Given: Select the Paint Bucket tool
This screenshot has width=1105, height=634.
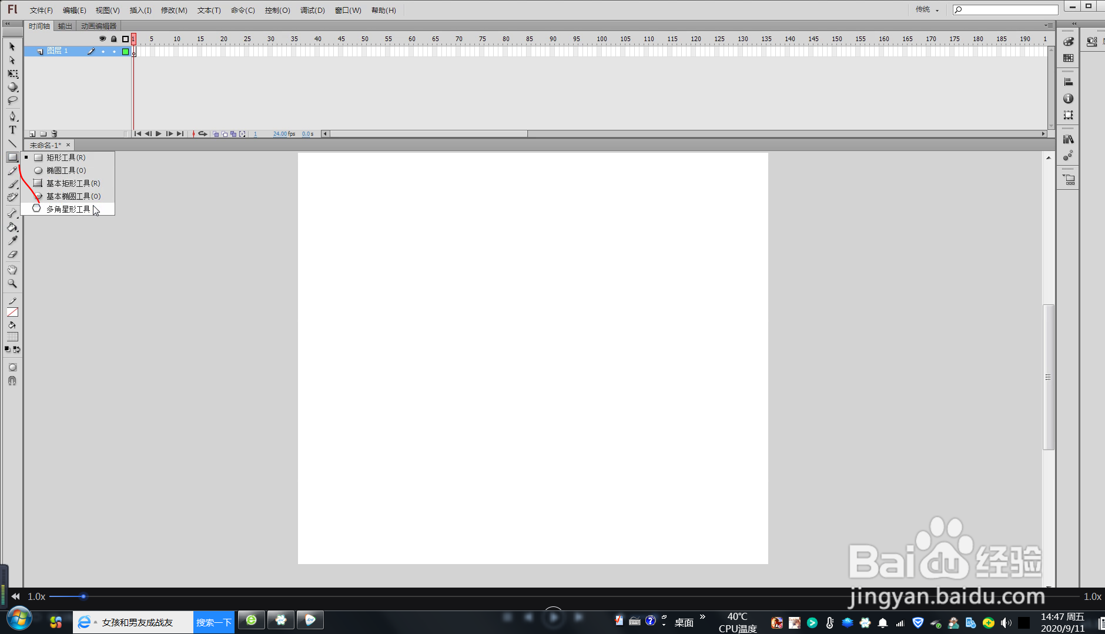Looking at the screenshot, I should 12,227.
